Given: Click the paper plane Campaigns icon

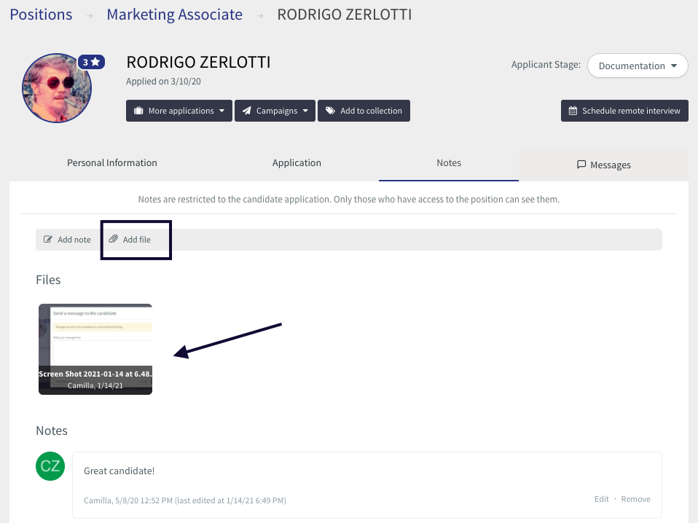Looking at the screenshot, I should 246,111.
